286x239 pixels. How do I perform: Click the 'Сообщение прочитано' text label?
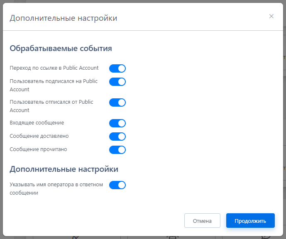point(38,149)
